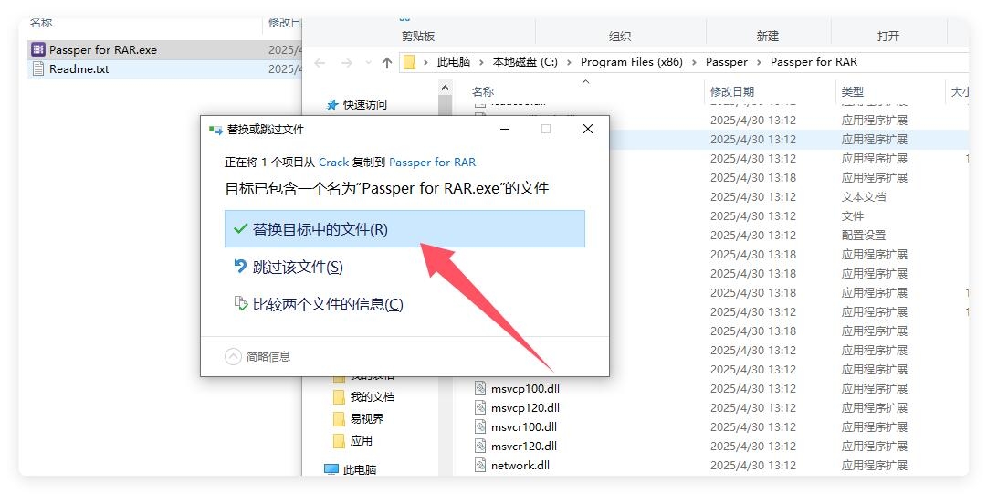Minimize the replace or skip dialog
This screenshot has width=987, height=494.
point(505,129)
